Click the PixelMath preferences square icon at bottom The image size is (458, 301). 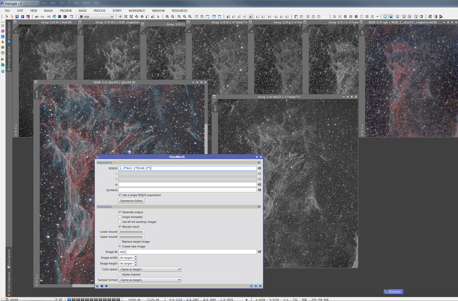pos(251,286)
